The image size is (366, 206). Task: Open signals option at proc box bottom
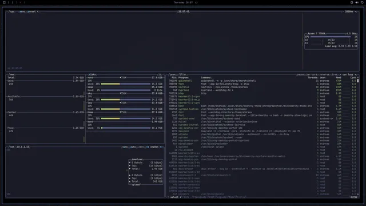coord(222,197)
